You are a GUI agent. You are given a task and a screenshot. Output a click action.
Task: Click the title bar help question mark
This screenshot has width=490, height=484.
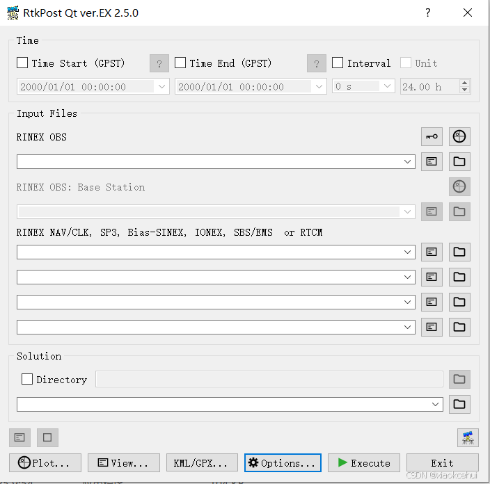[x=428, y=13]
